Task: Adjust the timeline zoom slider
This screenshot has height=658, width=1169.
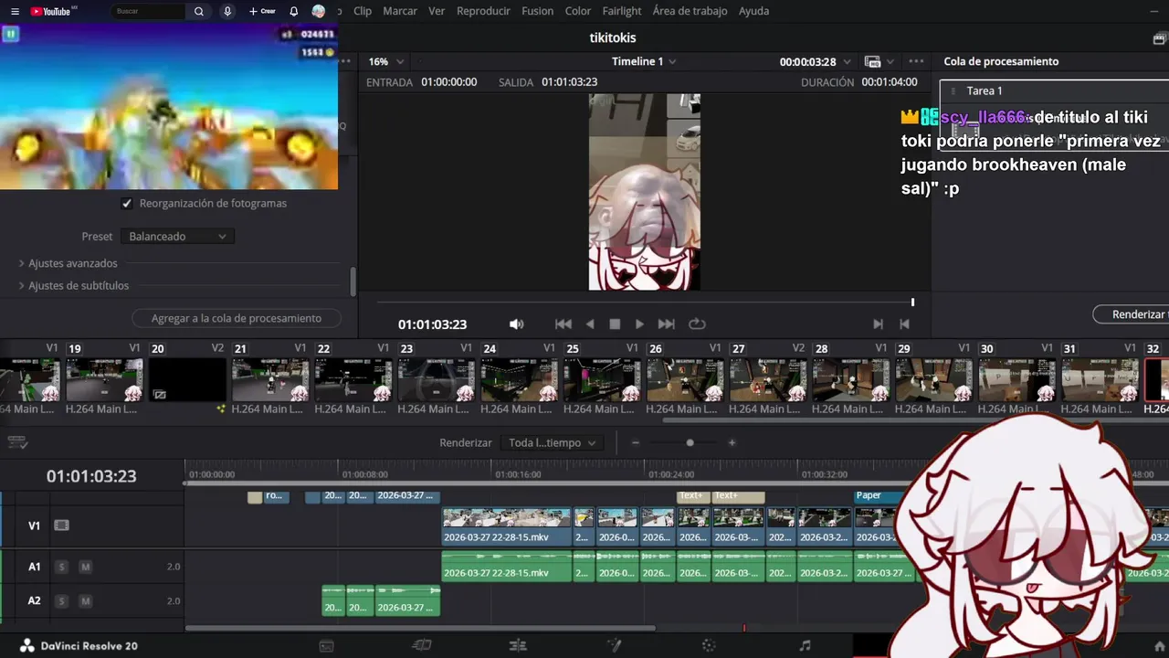Action: [690, 442]
